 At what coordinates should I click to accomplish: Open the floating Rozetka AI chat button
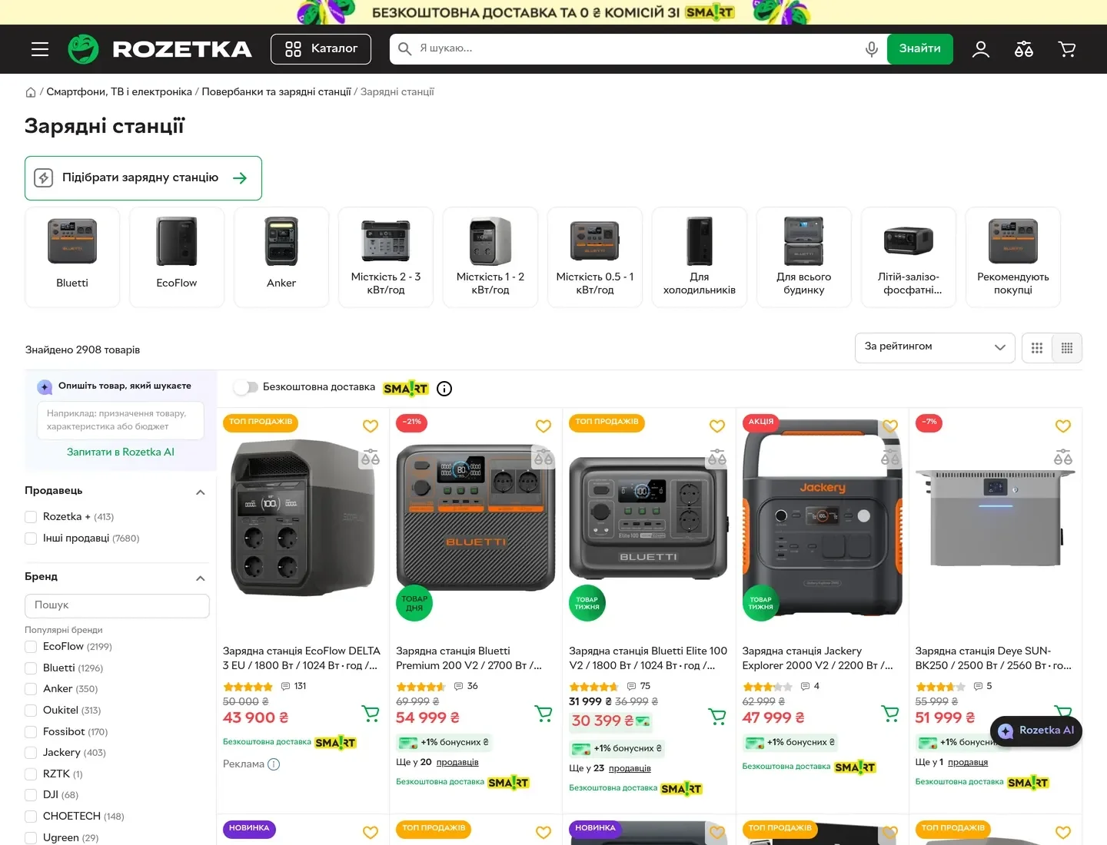coord(1036,731)
